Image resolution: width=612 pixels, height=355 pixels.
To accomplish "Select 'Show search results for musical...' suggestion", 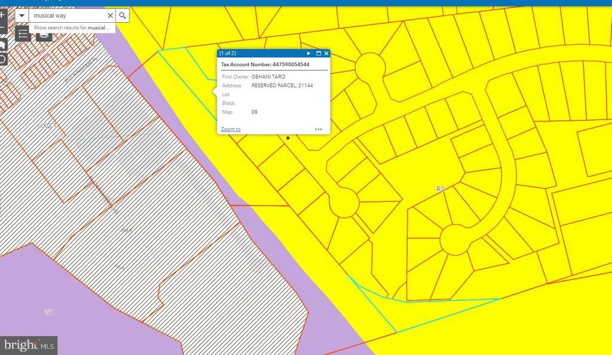I will [x=72, y=27].
